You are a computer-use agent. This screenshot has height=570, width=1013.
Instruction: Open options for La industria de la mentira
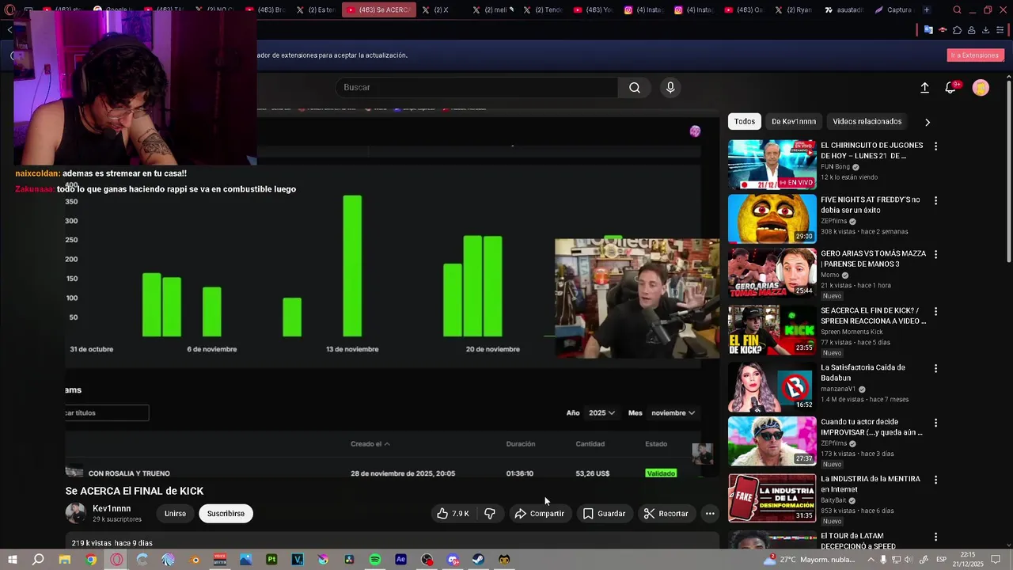point(935,480)
